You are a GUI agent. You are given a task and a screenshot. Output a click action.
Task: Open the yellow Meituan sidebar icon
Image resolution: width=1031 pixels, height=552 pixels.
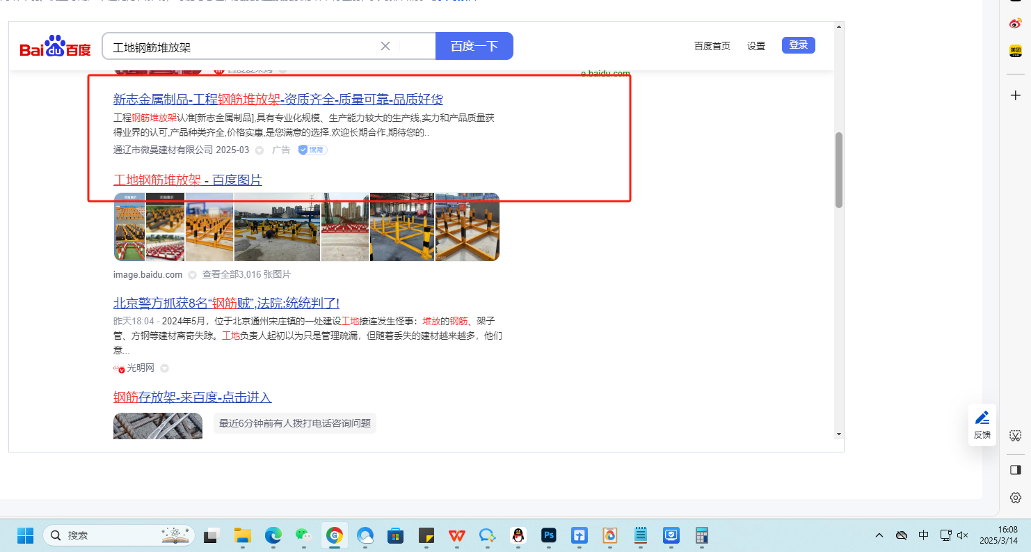(x=1016, y=51)
